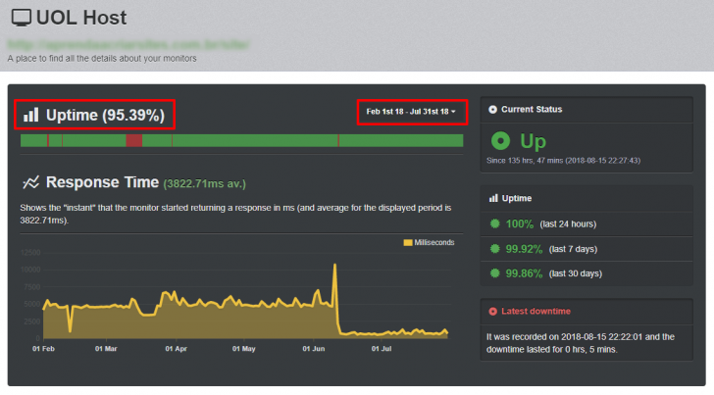Click the 01 Jul axis label

pyautogui.click(x=382, y=349)
